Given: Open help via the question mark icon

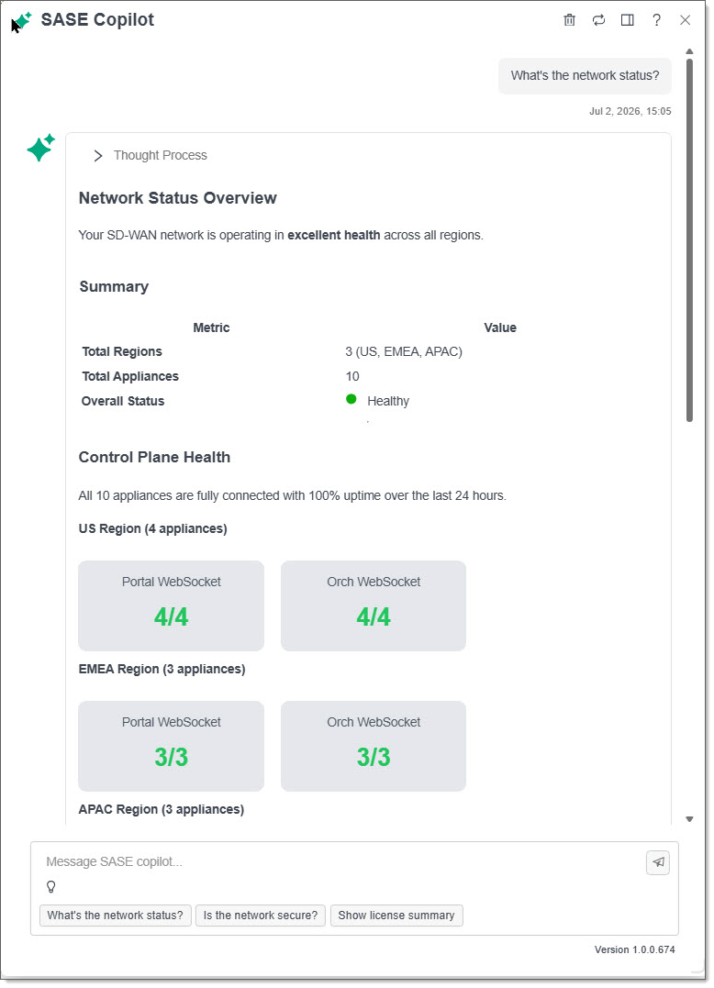Looking at the screenshot, I should 657,20.
